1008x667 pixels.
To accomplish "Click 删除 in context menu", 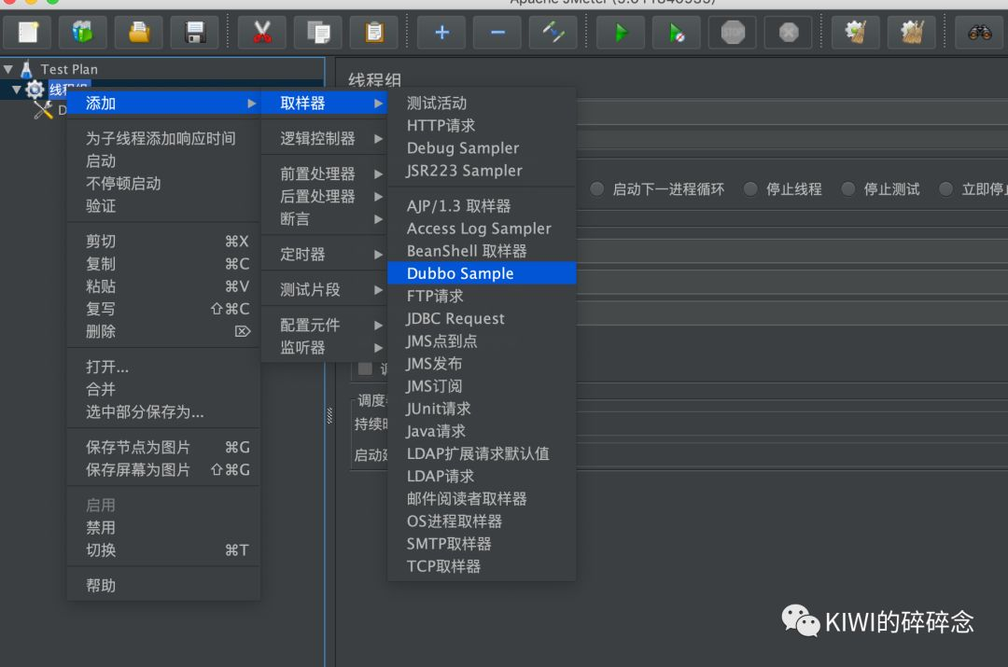I will 164,331.
